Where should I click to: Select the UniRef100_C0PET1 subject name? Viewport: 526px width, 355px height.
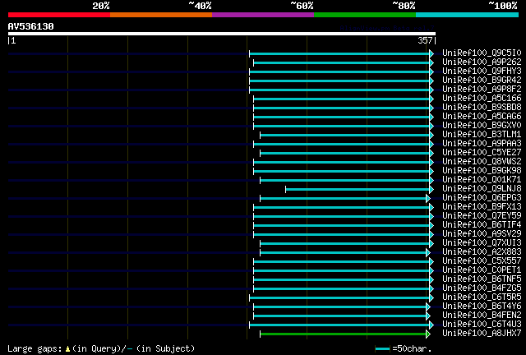point(482,270)
